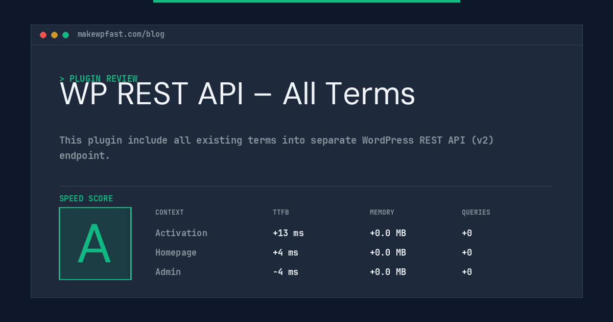The height and width of the screenshot is (322, 613).
Task: Click the yellow minimize dot
Action: [x=54, y=35]
